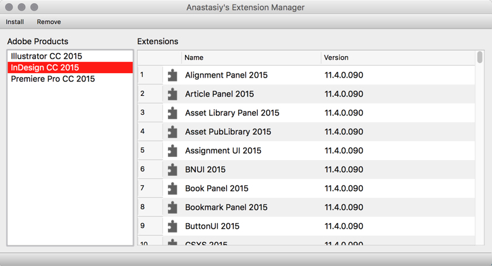492x266 pixels.
Task: Click the plugin icon for ButtonUI 2015
Action: tap(172, 226)
